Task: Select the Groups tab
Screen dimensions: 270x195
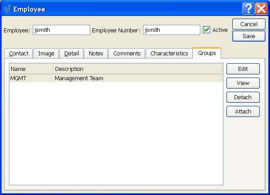Action: tap(207, 53)
